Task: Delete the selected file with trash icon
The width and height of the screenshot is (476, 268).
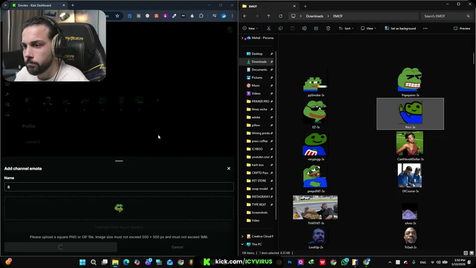Action: pos(328,28)
